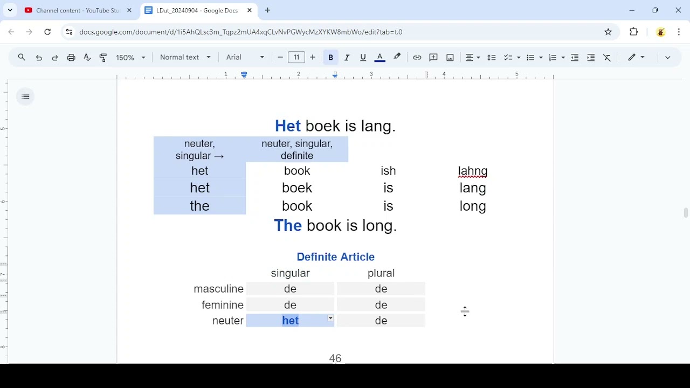Image resolution: width=690 pixels, height=388 pixels.
Task: Open text alignment options
Action: [473, 57]
